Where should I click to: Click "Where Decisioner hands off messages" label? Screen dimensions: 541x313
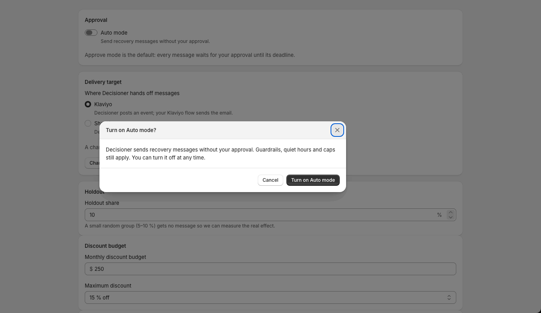tap(132, 93)
